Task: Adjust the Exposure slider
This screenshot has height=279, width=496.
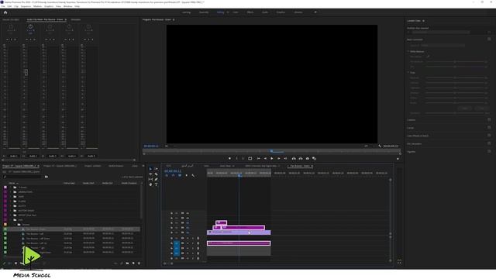Action: [x=455, y=77]
